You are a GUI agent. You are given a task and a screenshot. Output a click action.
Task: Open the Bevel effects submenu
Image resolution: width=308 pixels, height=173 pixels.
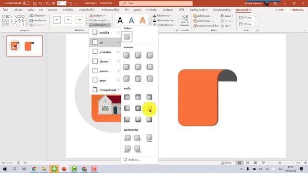point(105,80)
